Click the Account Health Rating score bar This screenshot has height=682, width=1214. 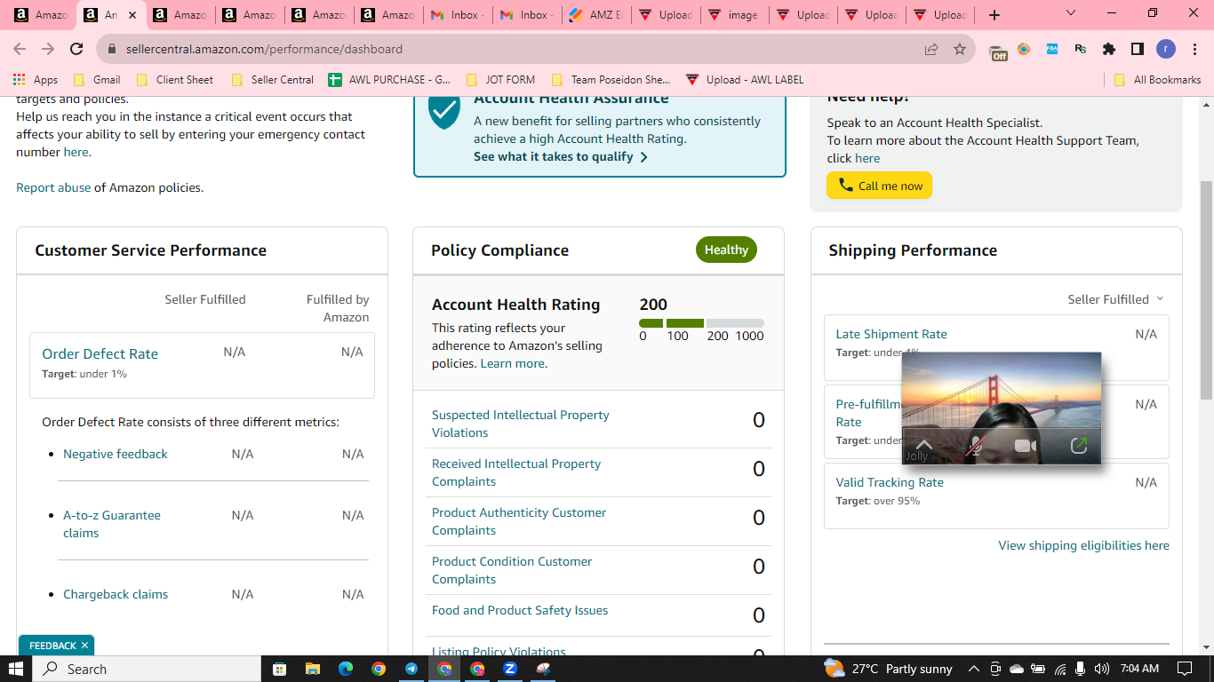[x=701, y=323]
